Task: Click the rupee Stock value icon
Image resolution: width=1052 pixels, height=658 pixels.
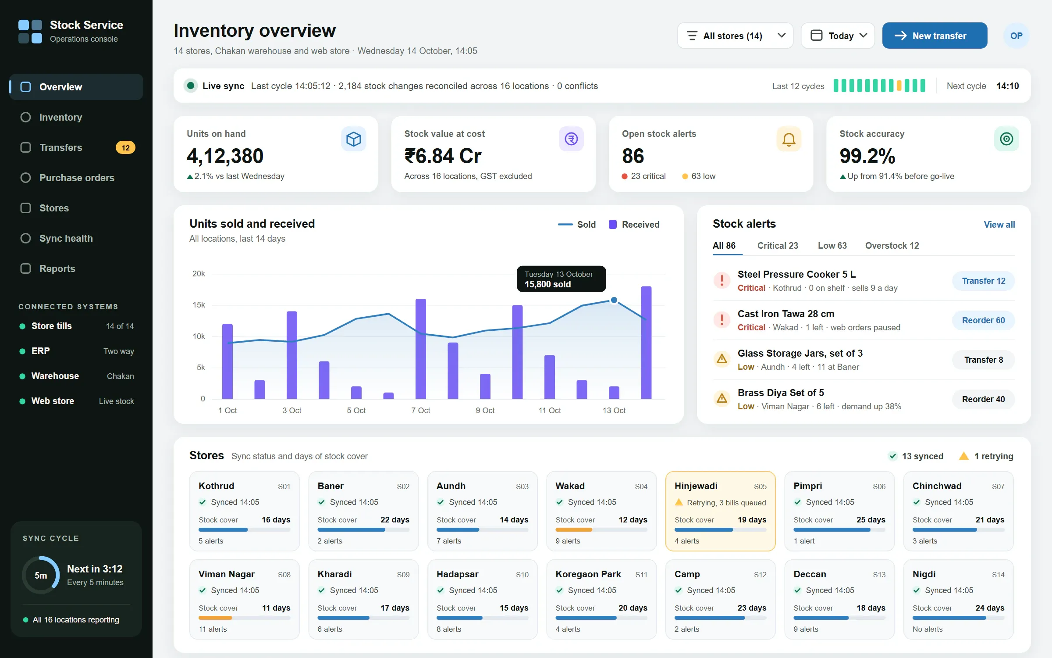Action: (571, 139)
